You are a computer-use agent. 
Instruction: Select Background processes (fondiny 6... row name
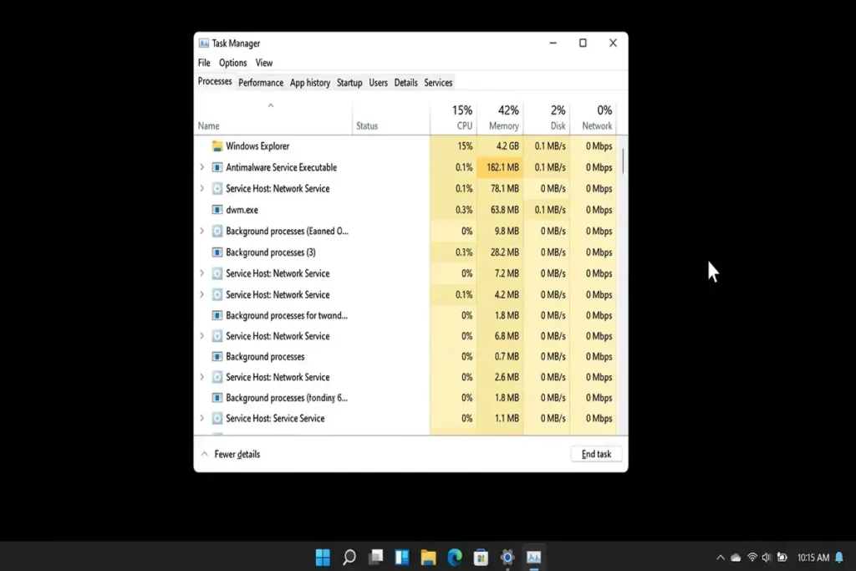[x=287, y=397]
